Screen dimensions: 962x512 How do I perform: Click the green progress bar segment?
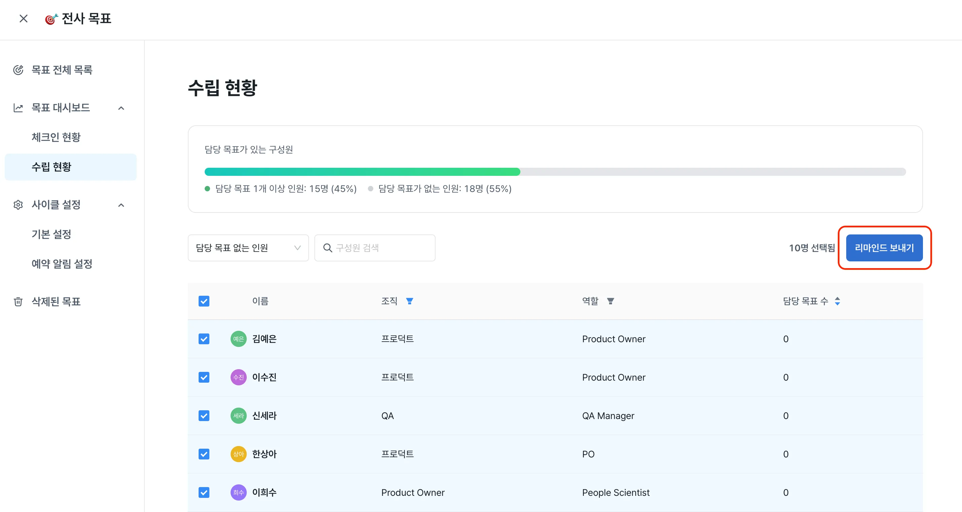pos(362,172)
